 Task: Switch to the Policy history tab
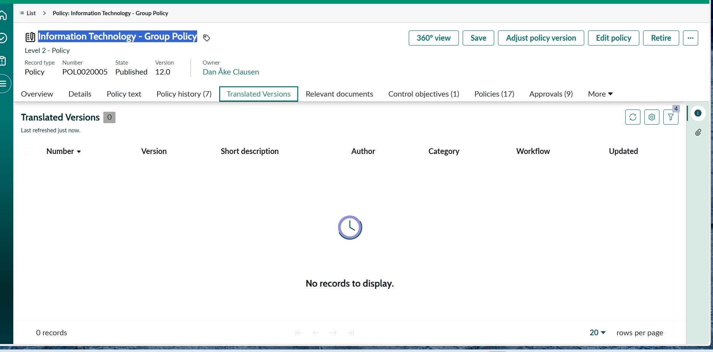(184, 94)
